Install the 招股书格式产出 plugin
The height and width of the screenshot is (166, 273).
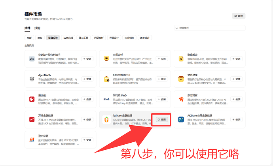(162, 79)
